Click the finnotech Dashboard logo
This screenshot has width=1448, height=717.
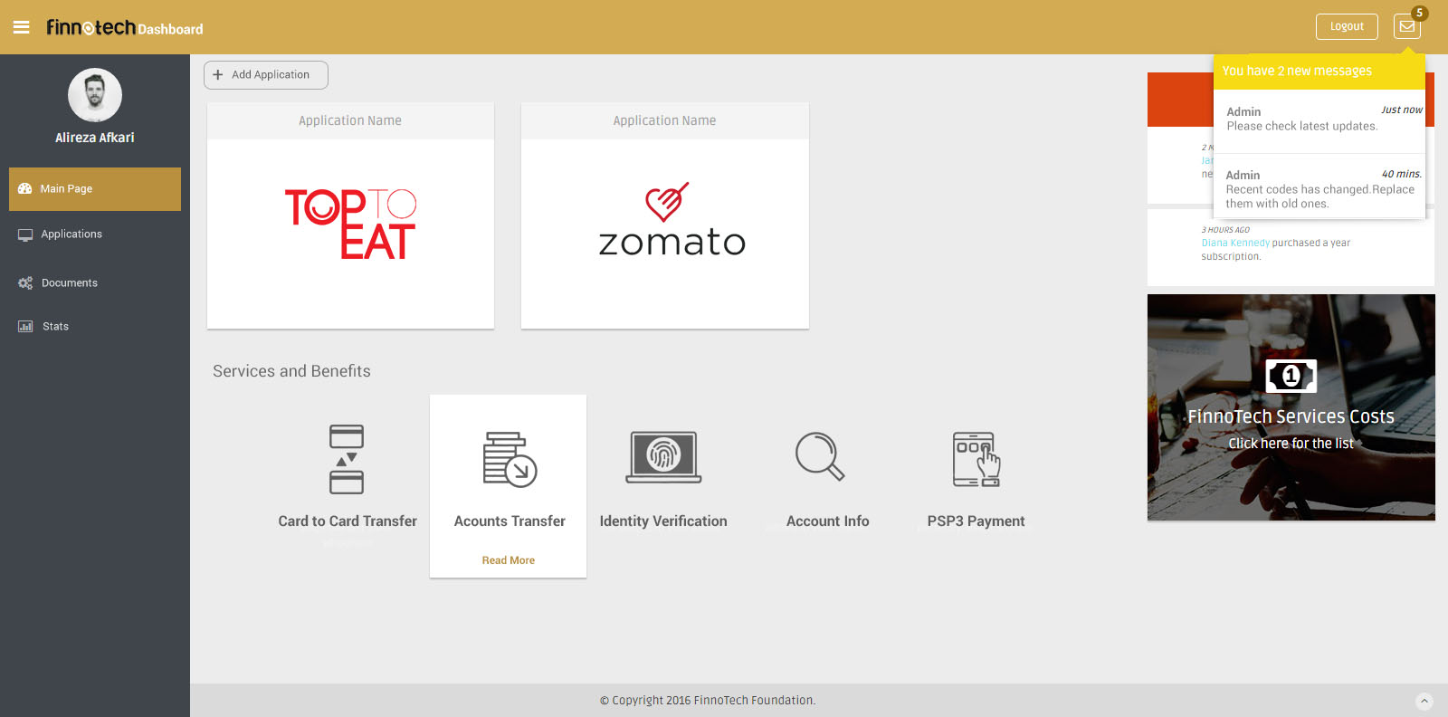click(125, 28)
